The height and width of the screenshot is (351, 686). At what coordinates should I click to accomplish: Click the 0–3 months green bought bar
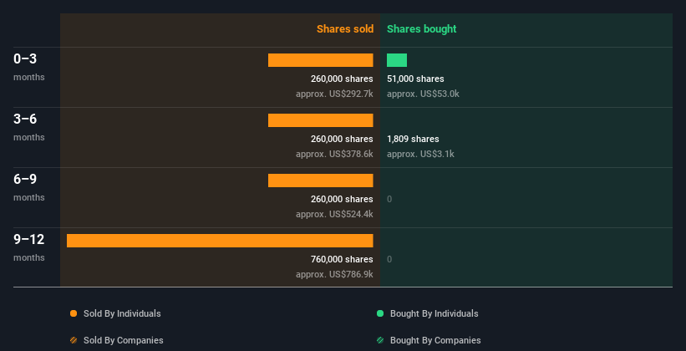coord(397,60)
